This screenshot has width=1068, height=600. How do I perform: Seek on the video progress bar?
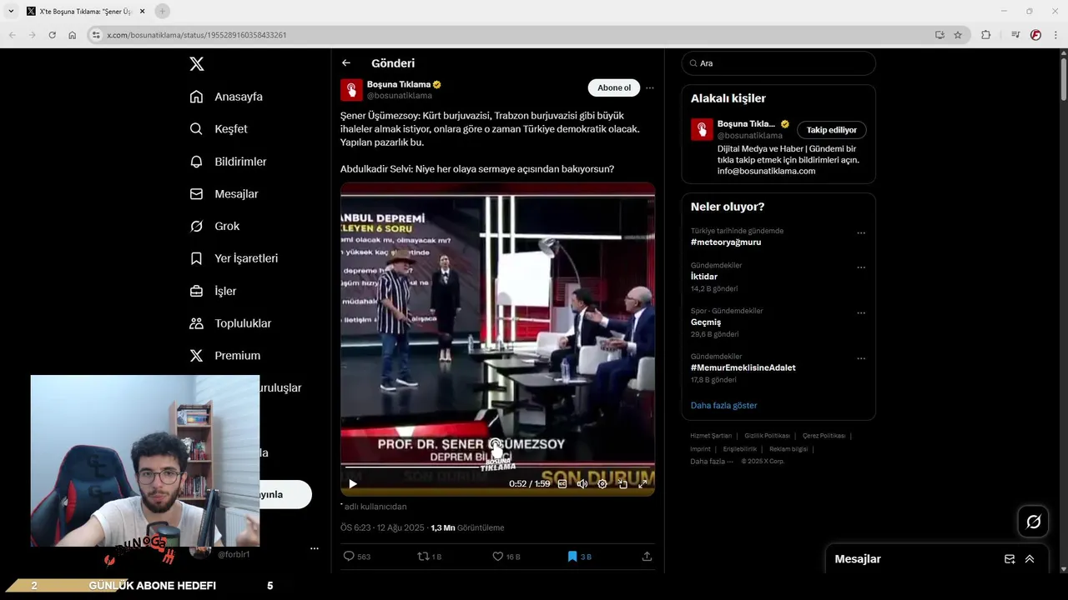(497, 467)
